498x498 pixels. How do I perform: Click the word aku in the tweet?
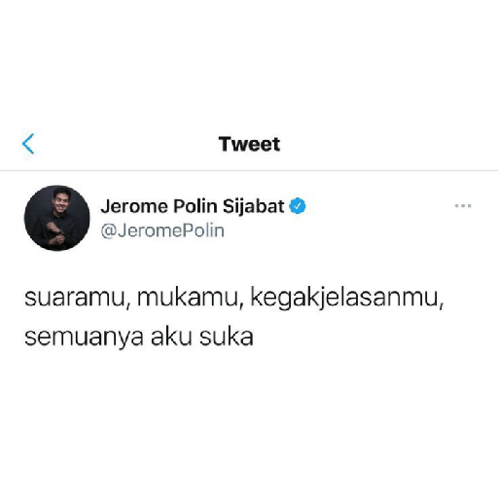(171, 337)
